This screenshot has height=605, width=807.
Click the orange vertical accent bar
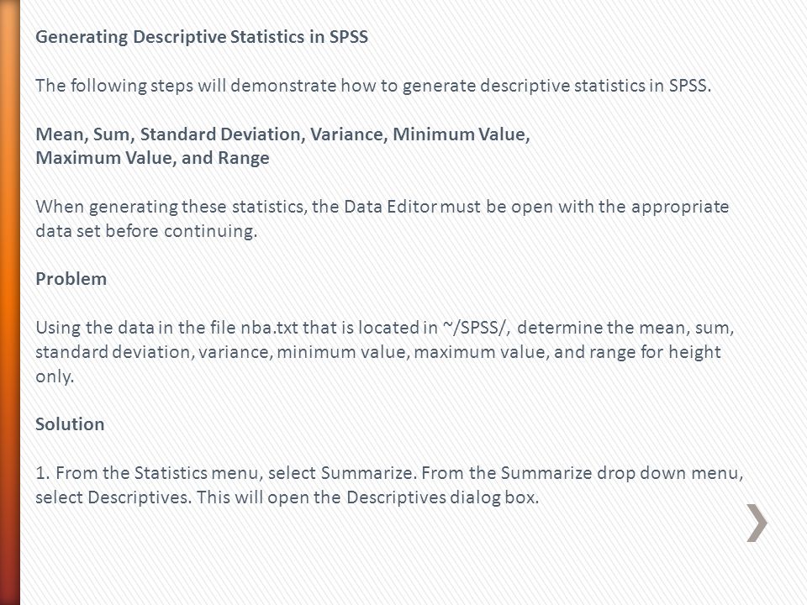coord(10,302)
